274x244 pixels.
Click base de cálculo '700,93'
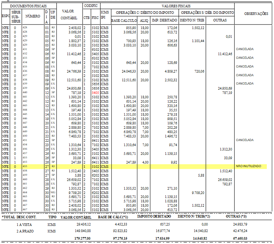click(131, 41)
